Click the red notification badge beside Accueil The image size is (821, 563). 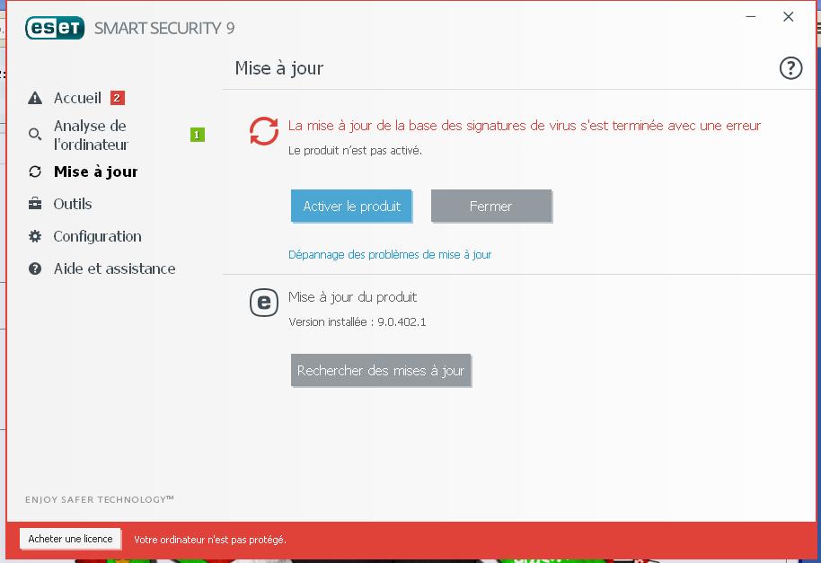pos(118,98)
